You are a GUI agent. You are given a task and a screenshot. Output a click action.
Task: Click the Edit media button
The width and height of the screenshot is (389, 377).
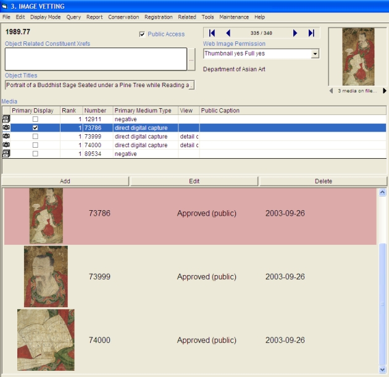[x=194, y=181]
